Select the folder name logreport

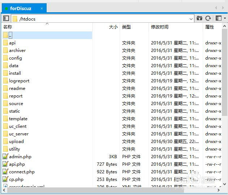coord(19,81)
